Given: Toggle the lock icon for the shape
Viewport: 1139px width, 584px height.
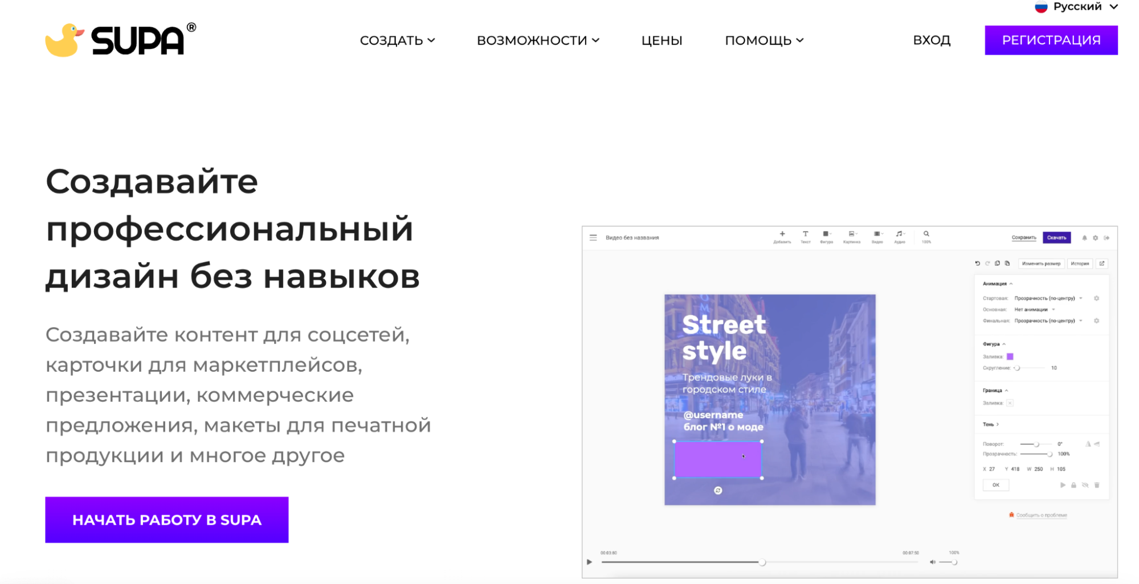Looking at the screenshot, I should 1074,485.
